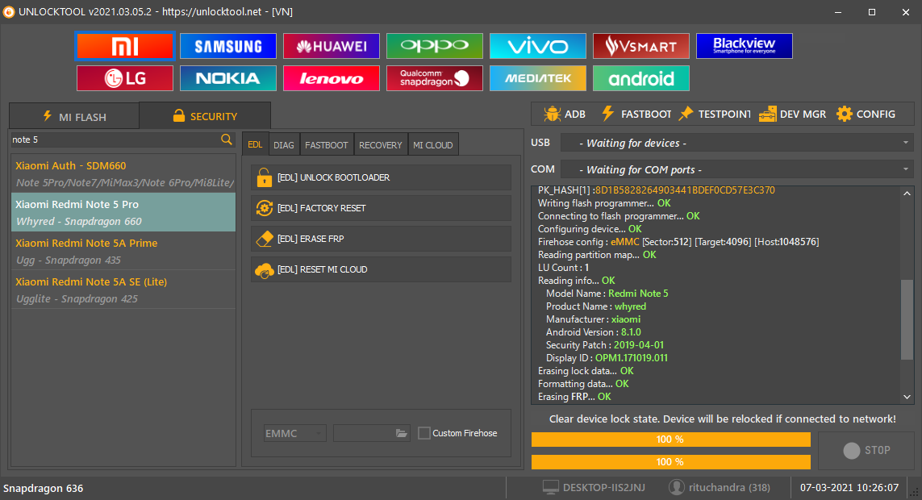Viewport: 922px width, 500px height.
Task: Click DESKTOP-IIS2JNJ in status bar
Action: tap(604, 488)
